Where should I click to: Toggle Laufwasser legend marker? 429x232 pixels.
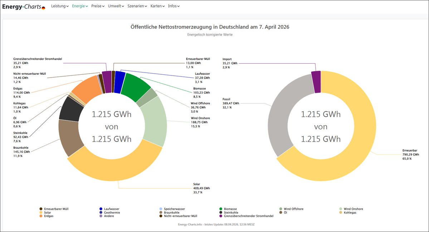coord(101,209)
